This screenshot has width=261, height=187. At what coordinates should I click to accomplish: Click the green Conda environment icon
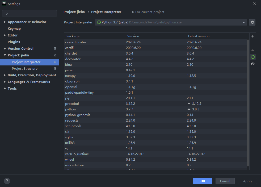tap(253, 57)
